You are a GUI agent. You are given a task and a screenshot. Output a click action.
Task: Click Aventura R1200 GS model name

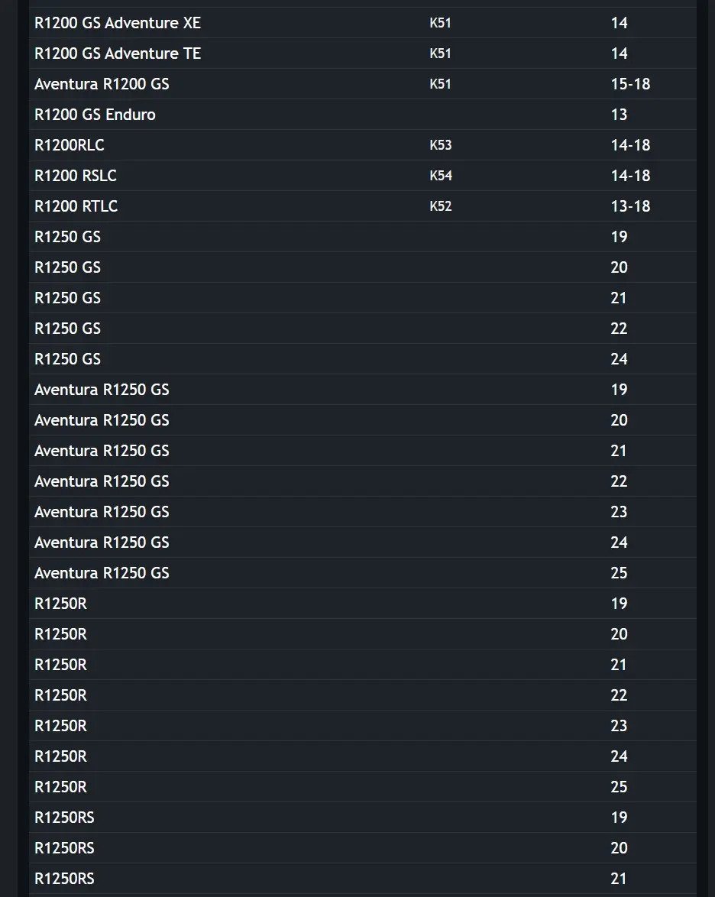pos(102,84)
